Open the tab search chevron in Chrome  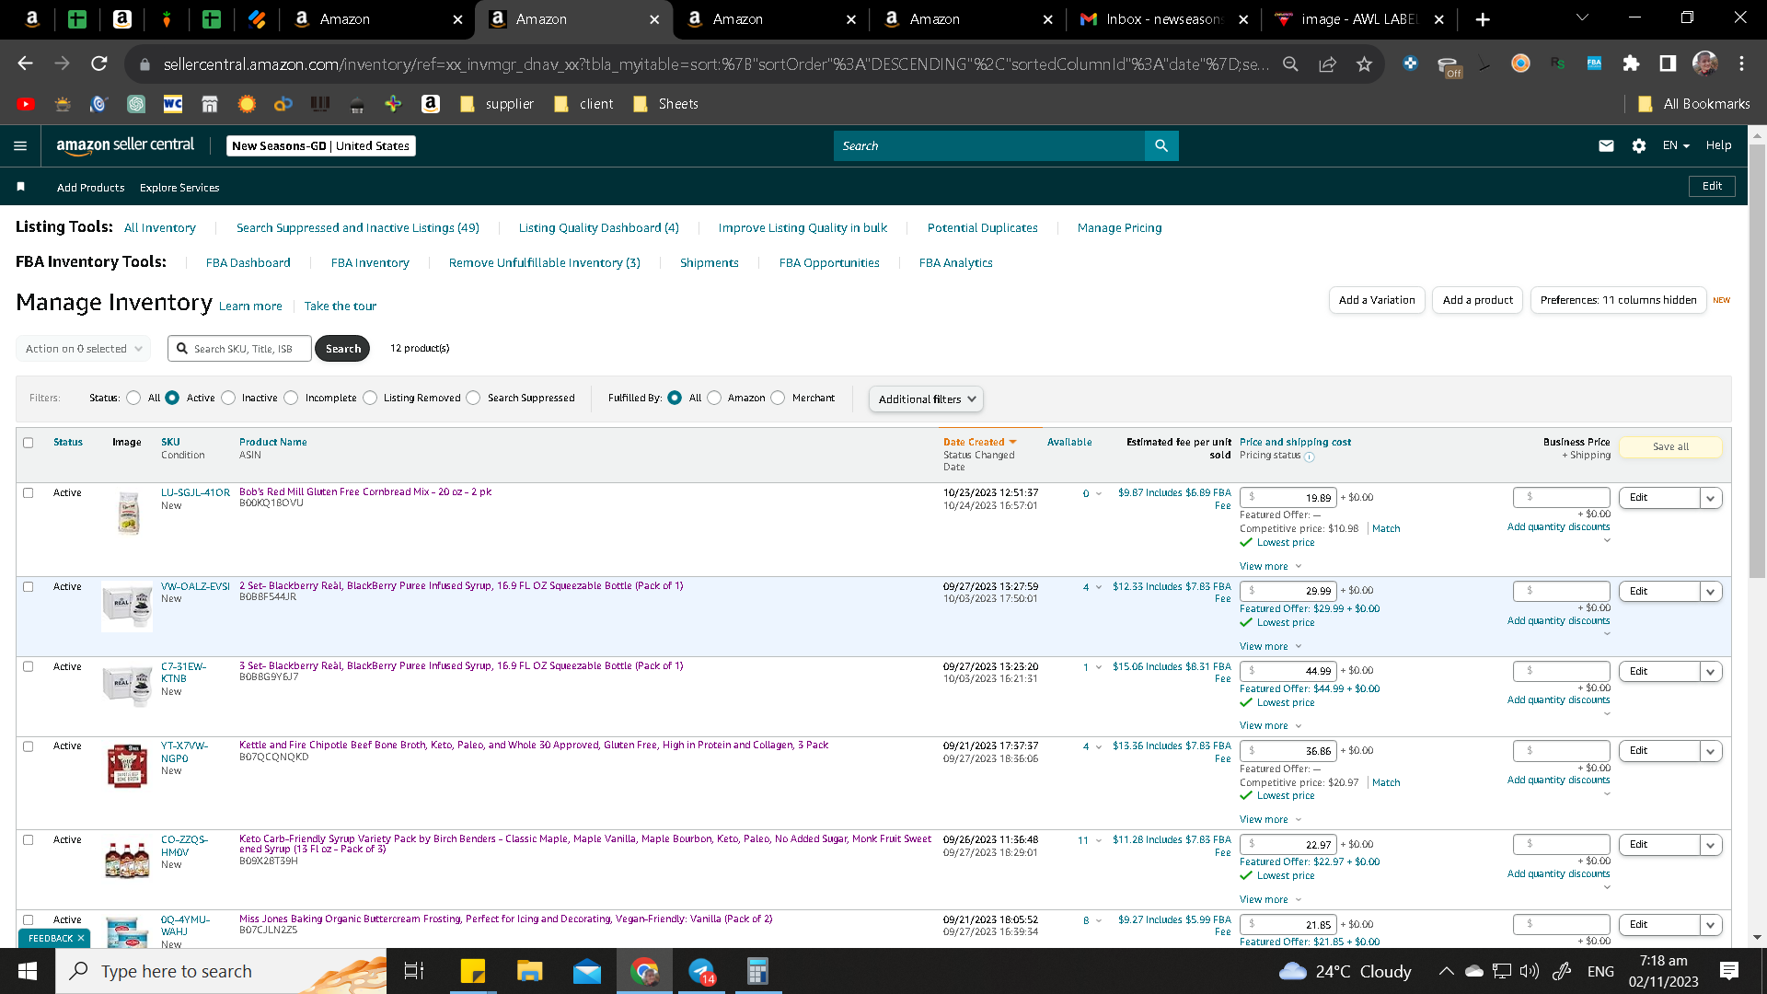point(1582,18)
